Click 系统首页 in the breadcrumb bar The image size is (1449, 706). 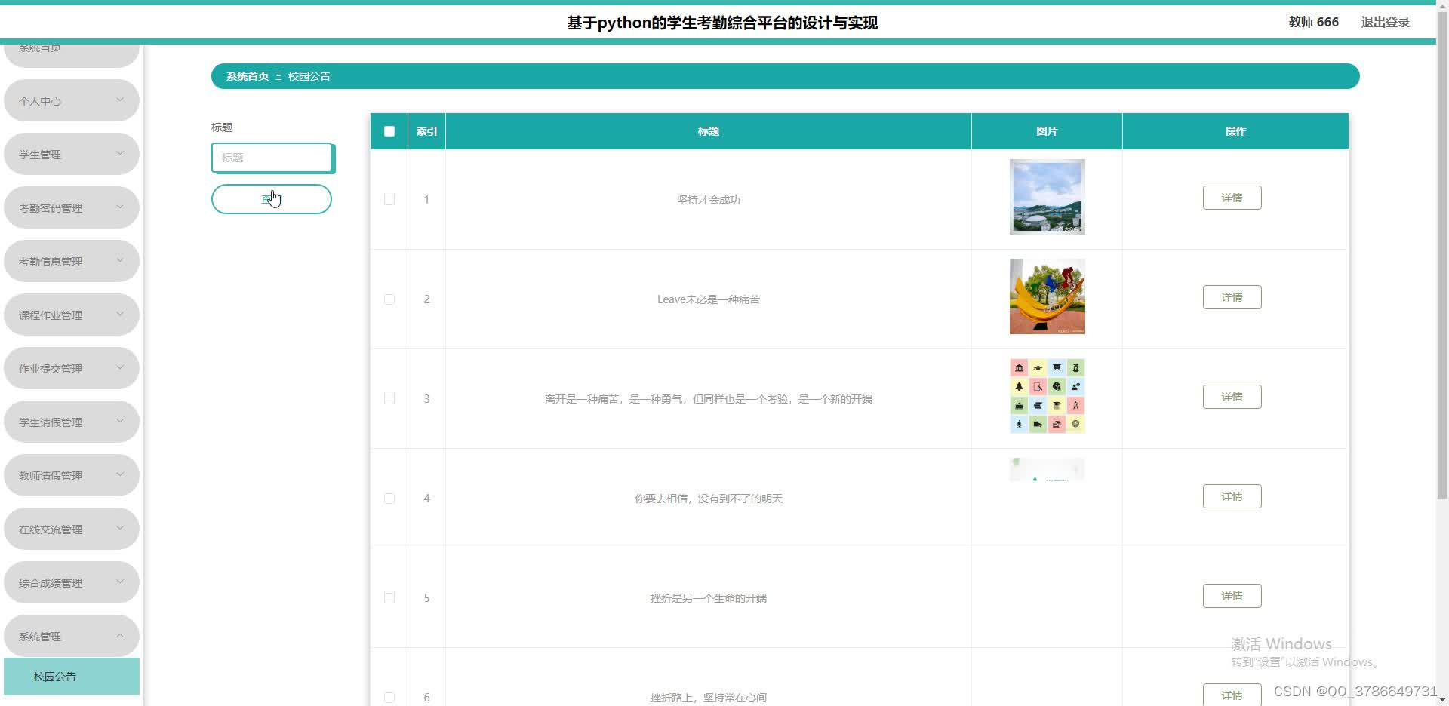[248, 76]
